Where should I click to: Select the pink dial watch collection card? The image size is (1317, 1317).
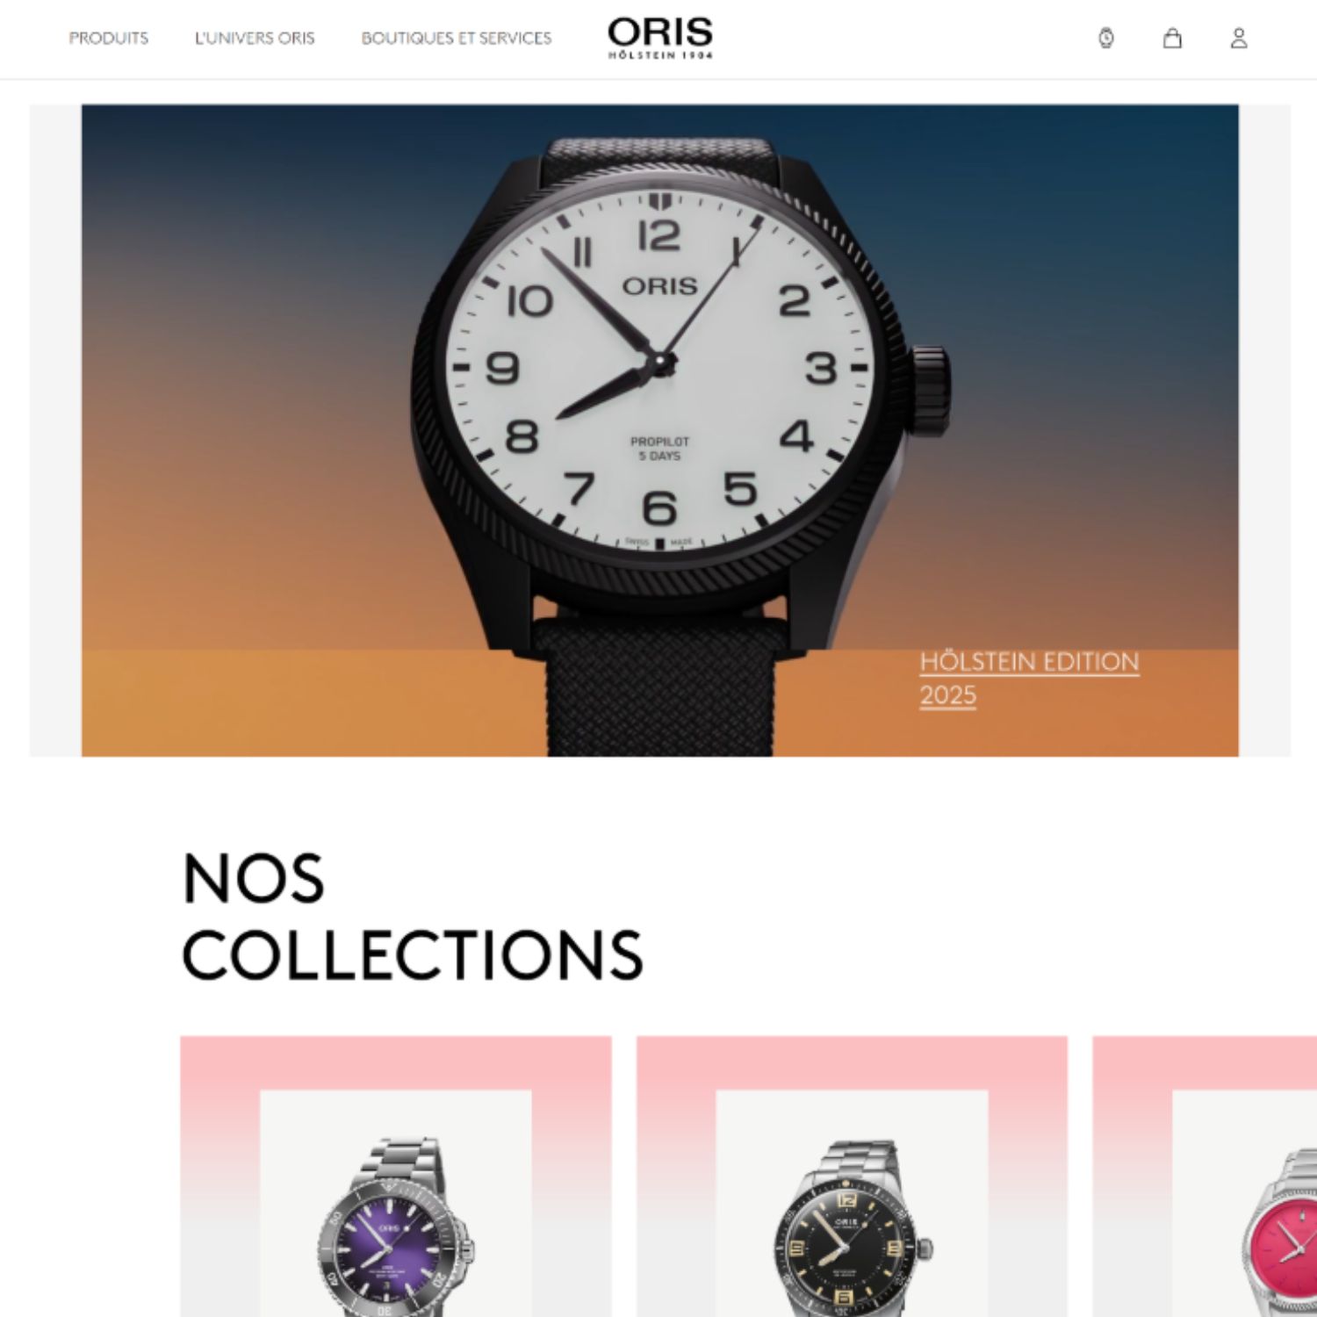pos(1205,1177)
